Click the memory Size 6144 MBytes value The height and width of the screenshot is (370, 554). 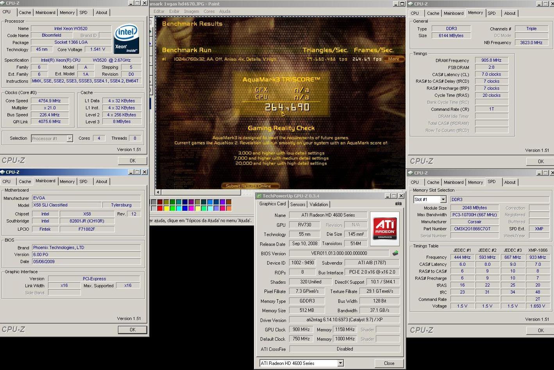451,36
